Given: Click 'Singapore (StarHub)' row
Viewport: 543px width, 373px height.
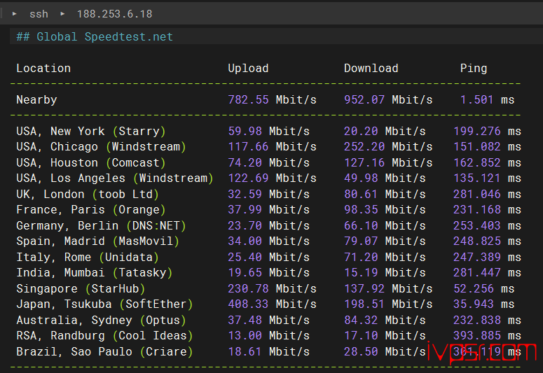Looking at the screenshot, I should pyautogui.click(x=81, y=288).
